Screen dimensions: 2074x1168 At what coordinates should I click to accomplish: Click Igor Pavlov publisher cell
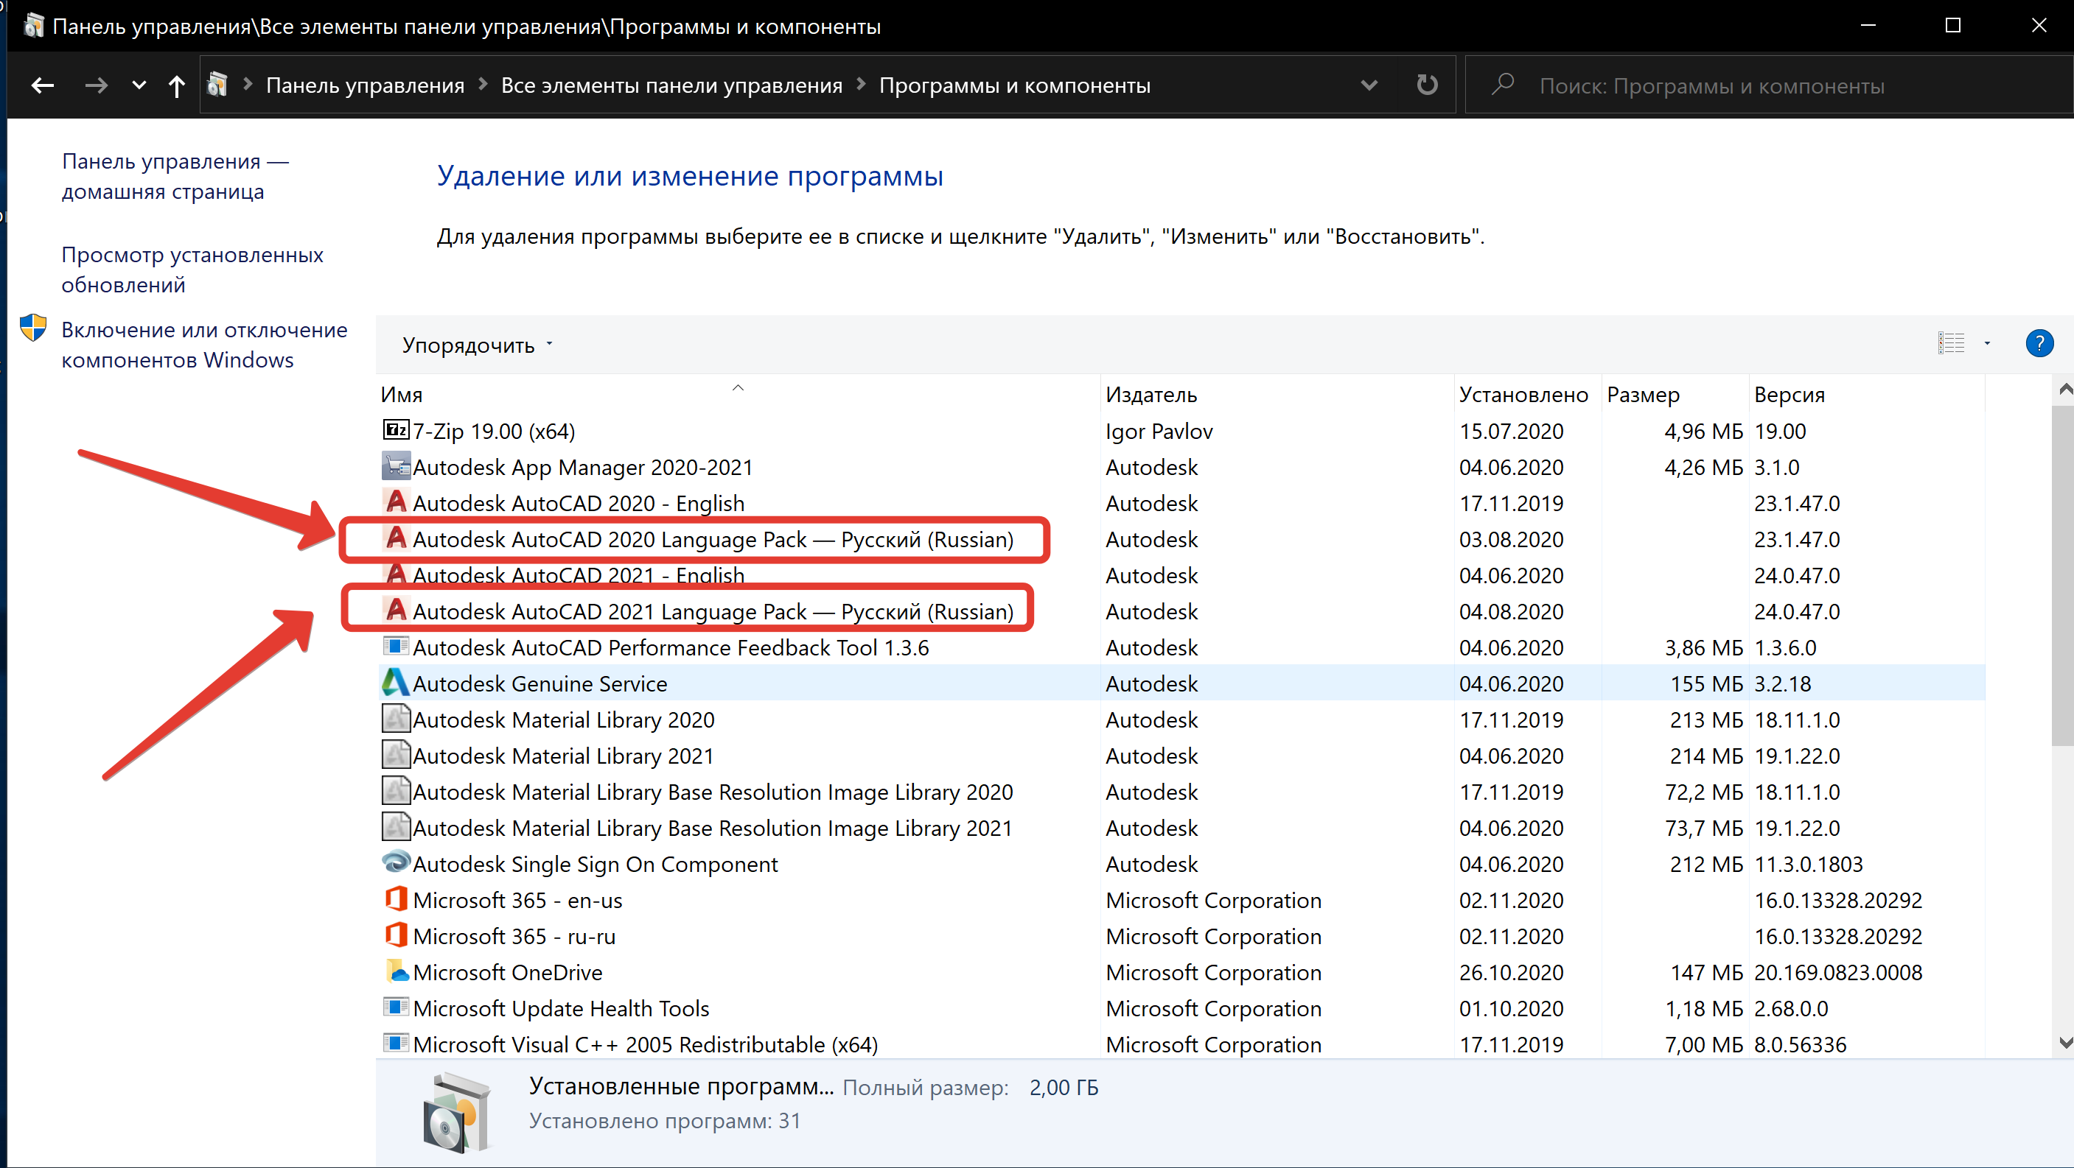click(1159, 432)
